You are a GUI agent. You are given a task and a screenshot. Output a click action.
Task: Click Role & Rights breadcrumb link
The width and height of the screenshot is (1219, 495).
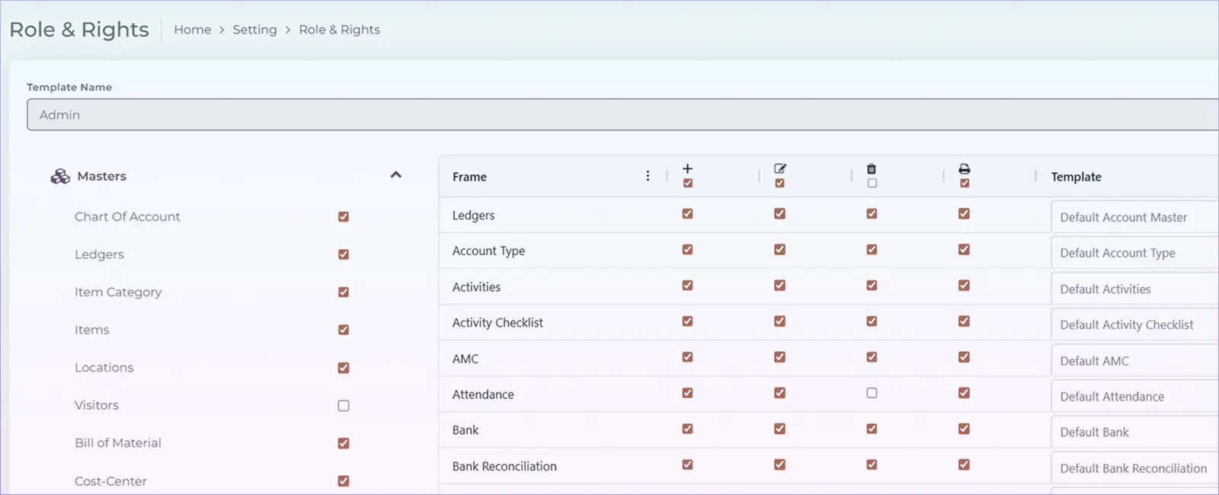tap(339, 30)
